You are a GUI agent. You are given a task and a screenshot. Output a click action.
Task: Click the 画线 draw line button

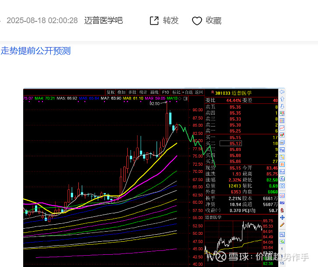point(154,92)
